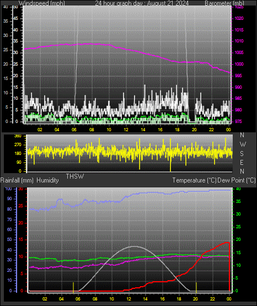Image resolution: width=257 pixels, height=306 pixels.
Task: Click the 100 humidity scale value
Action: pyautogui.click(x=9, y=189)
